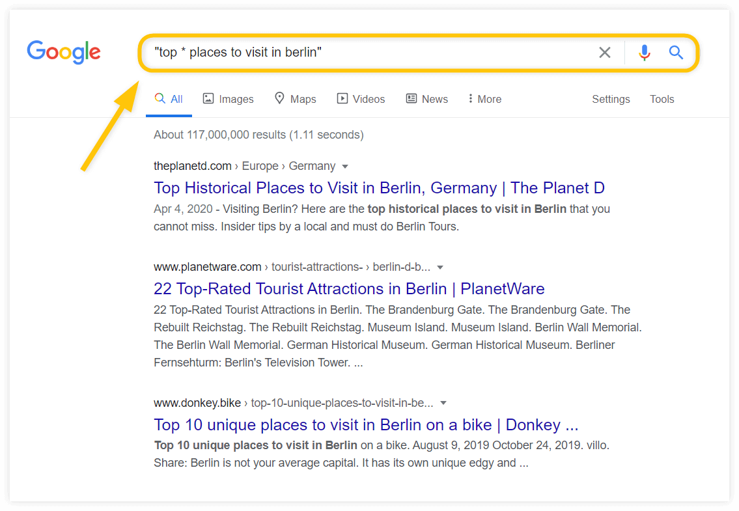Start voice search with microphone icon
Screen dimensions: 739x511
click(645, 52)
